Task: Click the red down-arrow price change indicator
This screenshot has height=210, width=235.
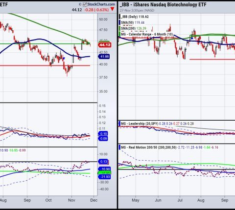Action: tap(112, 9)
